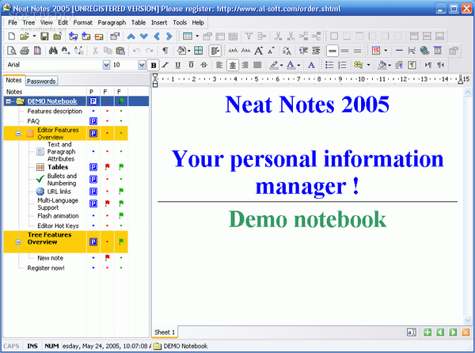
Task: Toggle Italic formatting button
Action: pyautogui.click(x=165, y=65)
